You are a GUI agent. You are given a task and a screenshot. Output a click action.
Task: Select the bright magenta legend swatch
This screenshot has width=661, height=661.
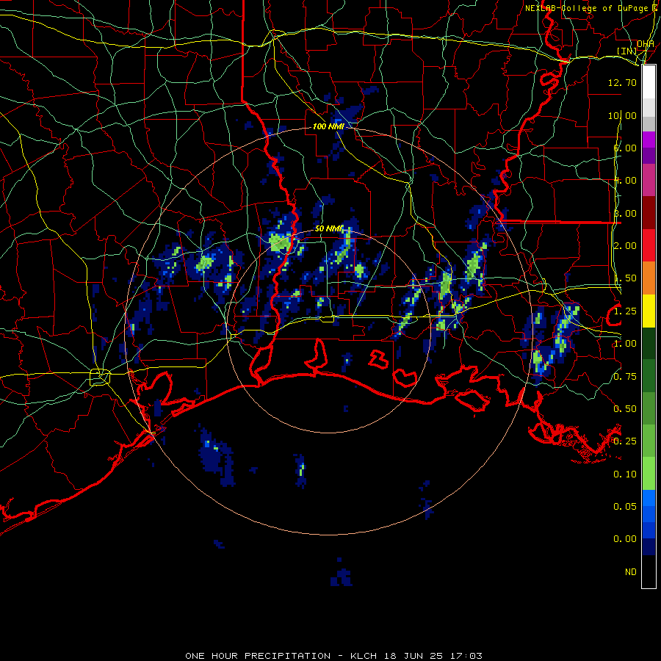[x=649, y=140]
